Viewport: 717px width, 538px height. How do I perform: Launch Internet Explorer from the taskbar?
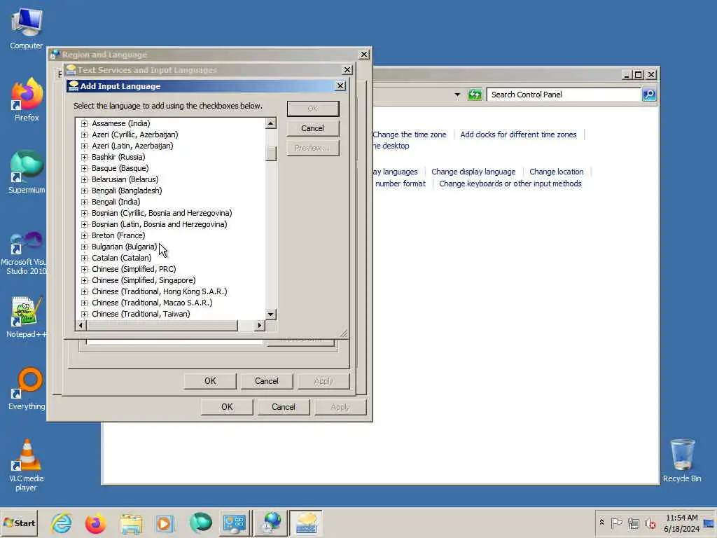pos(62,523)
